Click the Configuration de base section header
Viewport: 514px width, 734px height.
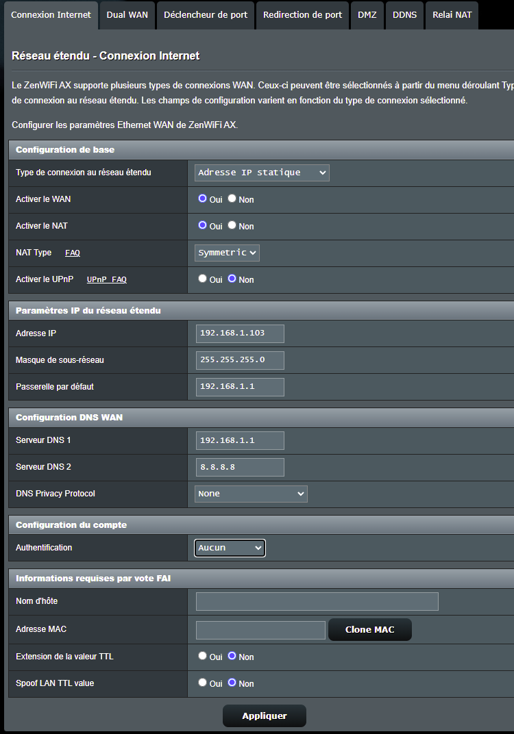pyautogui.click(x=261, y=150)
